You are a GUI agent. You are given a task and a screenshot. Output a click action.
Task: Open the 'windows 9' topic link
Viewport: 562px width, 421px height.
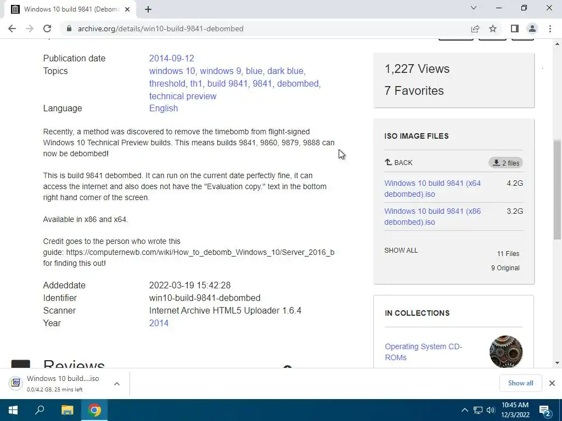tap(221, 71)
